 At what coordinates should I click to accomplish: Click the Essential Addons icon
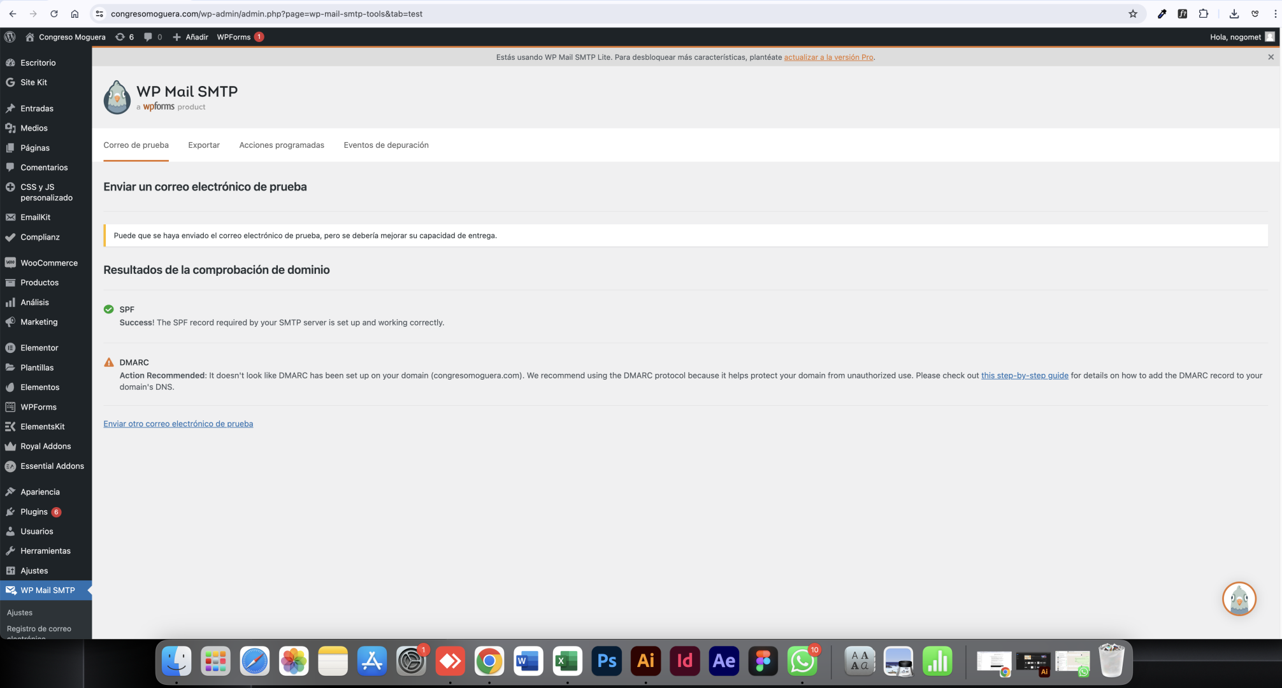coord(10,466)
